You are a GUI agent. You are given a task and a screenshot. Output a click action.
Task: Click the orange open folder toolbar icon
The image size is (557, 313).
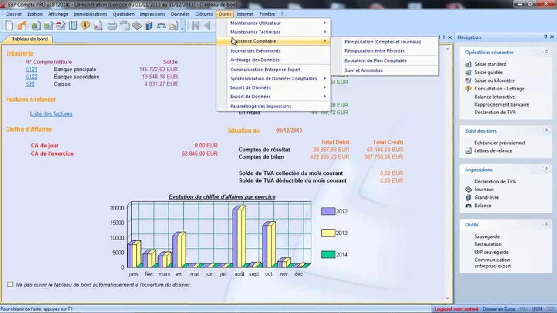pyautogui.click(x=22, y=26)
